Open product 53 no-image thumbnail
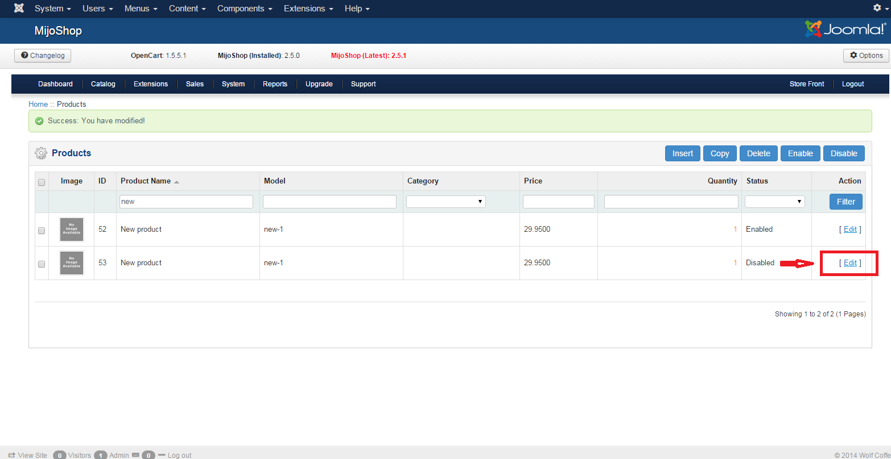This screenshot has width=891, height=459. coord(72,263)
